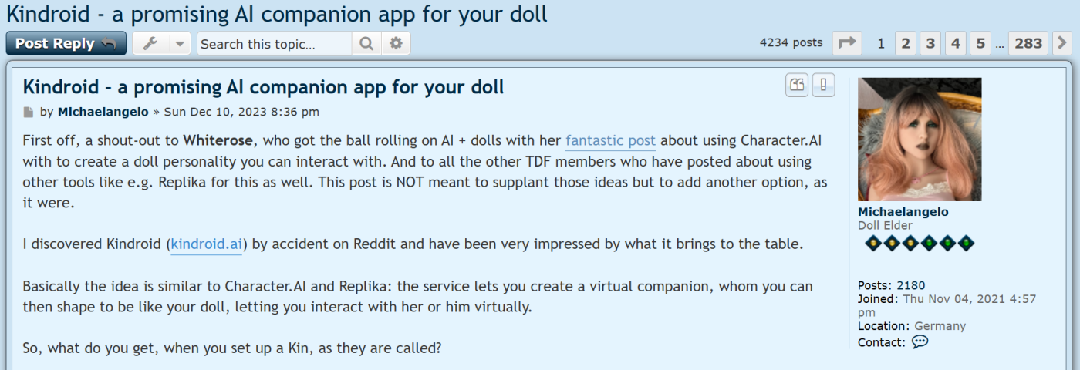Open advanced search gear icon
The width and height of the screenshot is (1080, 370).
(397, 43)
